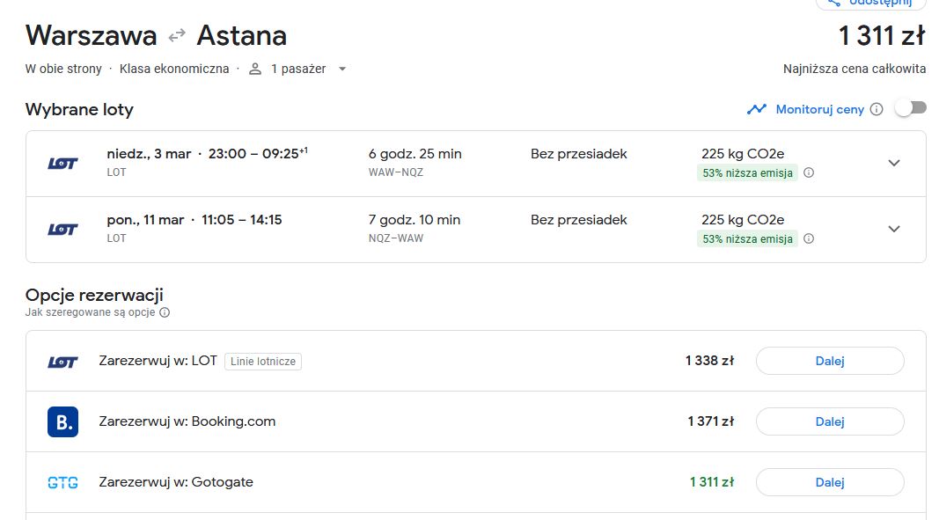Screen dimensions: 939x520
Task: Click the price tracking graph icon
Action: pyautogui.click(x=756, y=109)
